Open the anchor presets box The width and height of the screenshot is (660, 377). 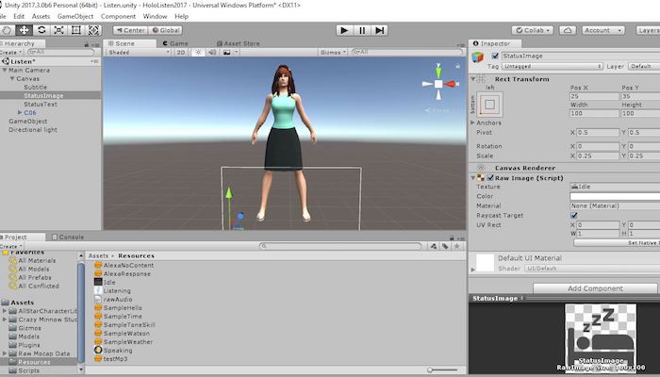point(489,104)
